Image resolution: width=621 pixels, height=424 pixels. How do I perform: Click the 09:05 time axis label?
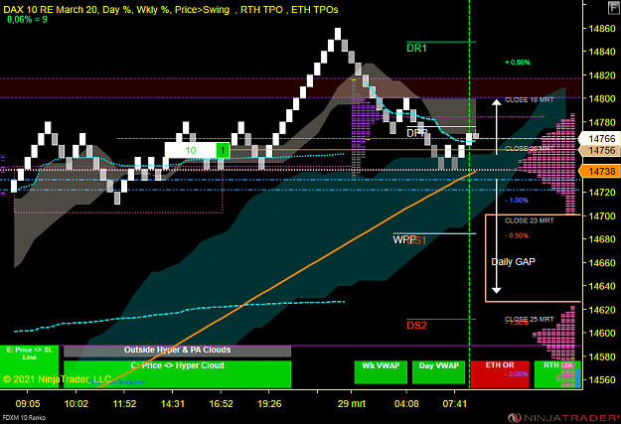tap(28, 404)
